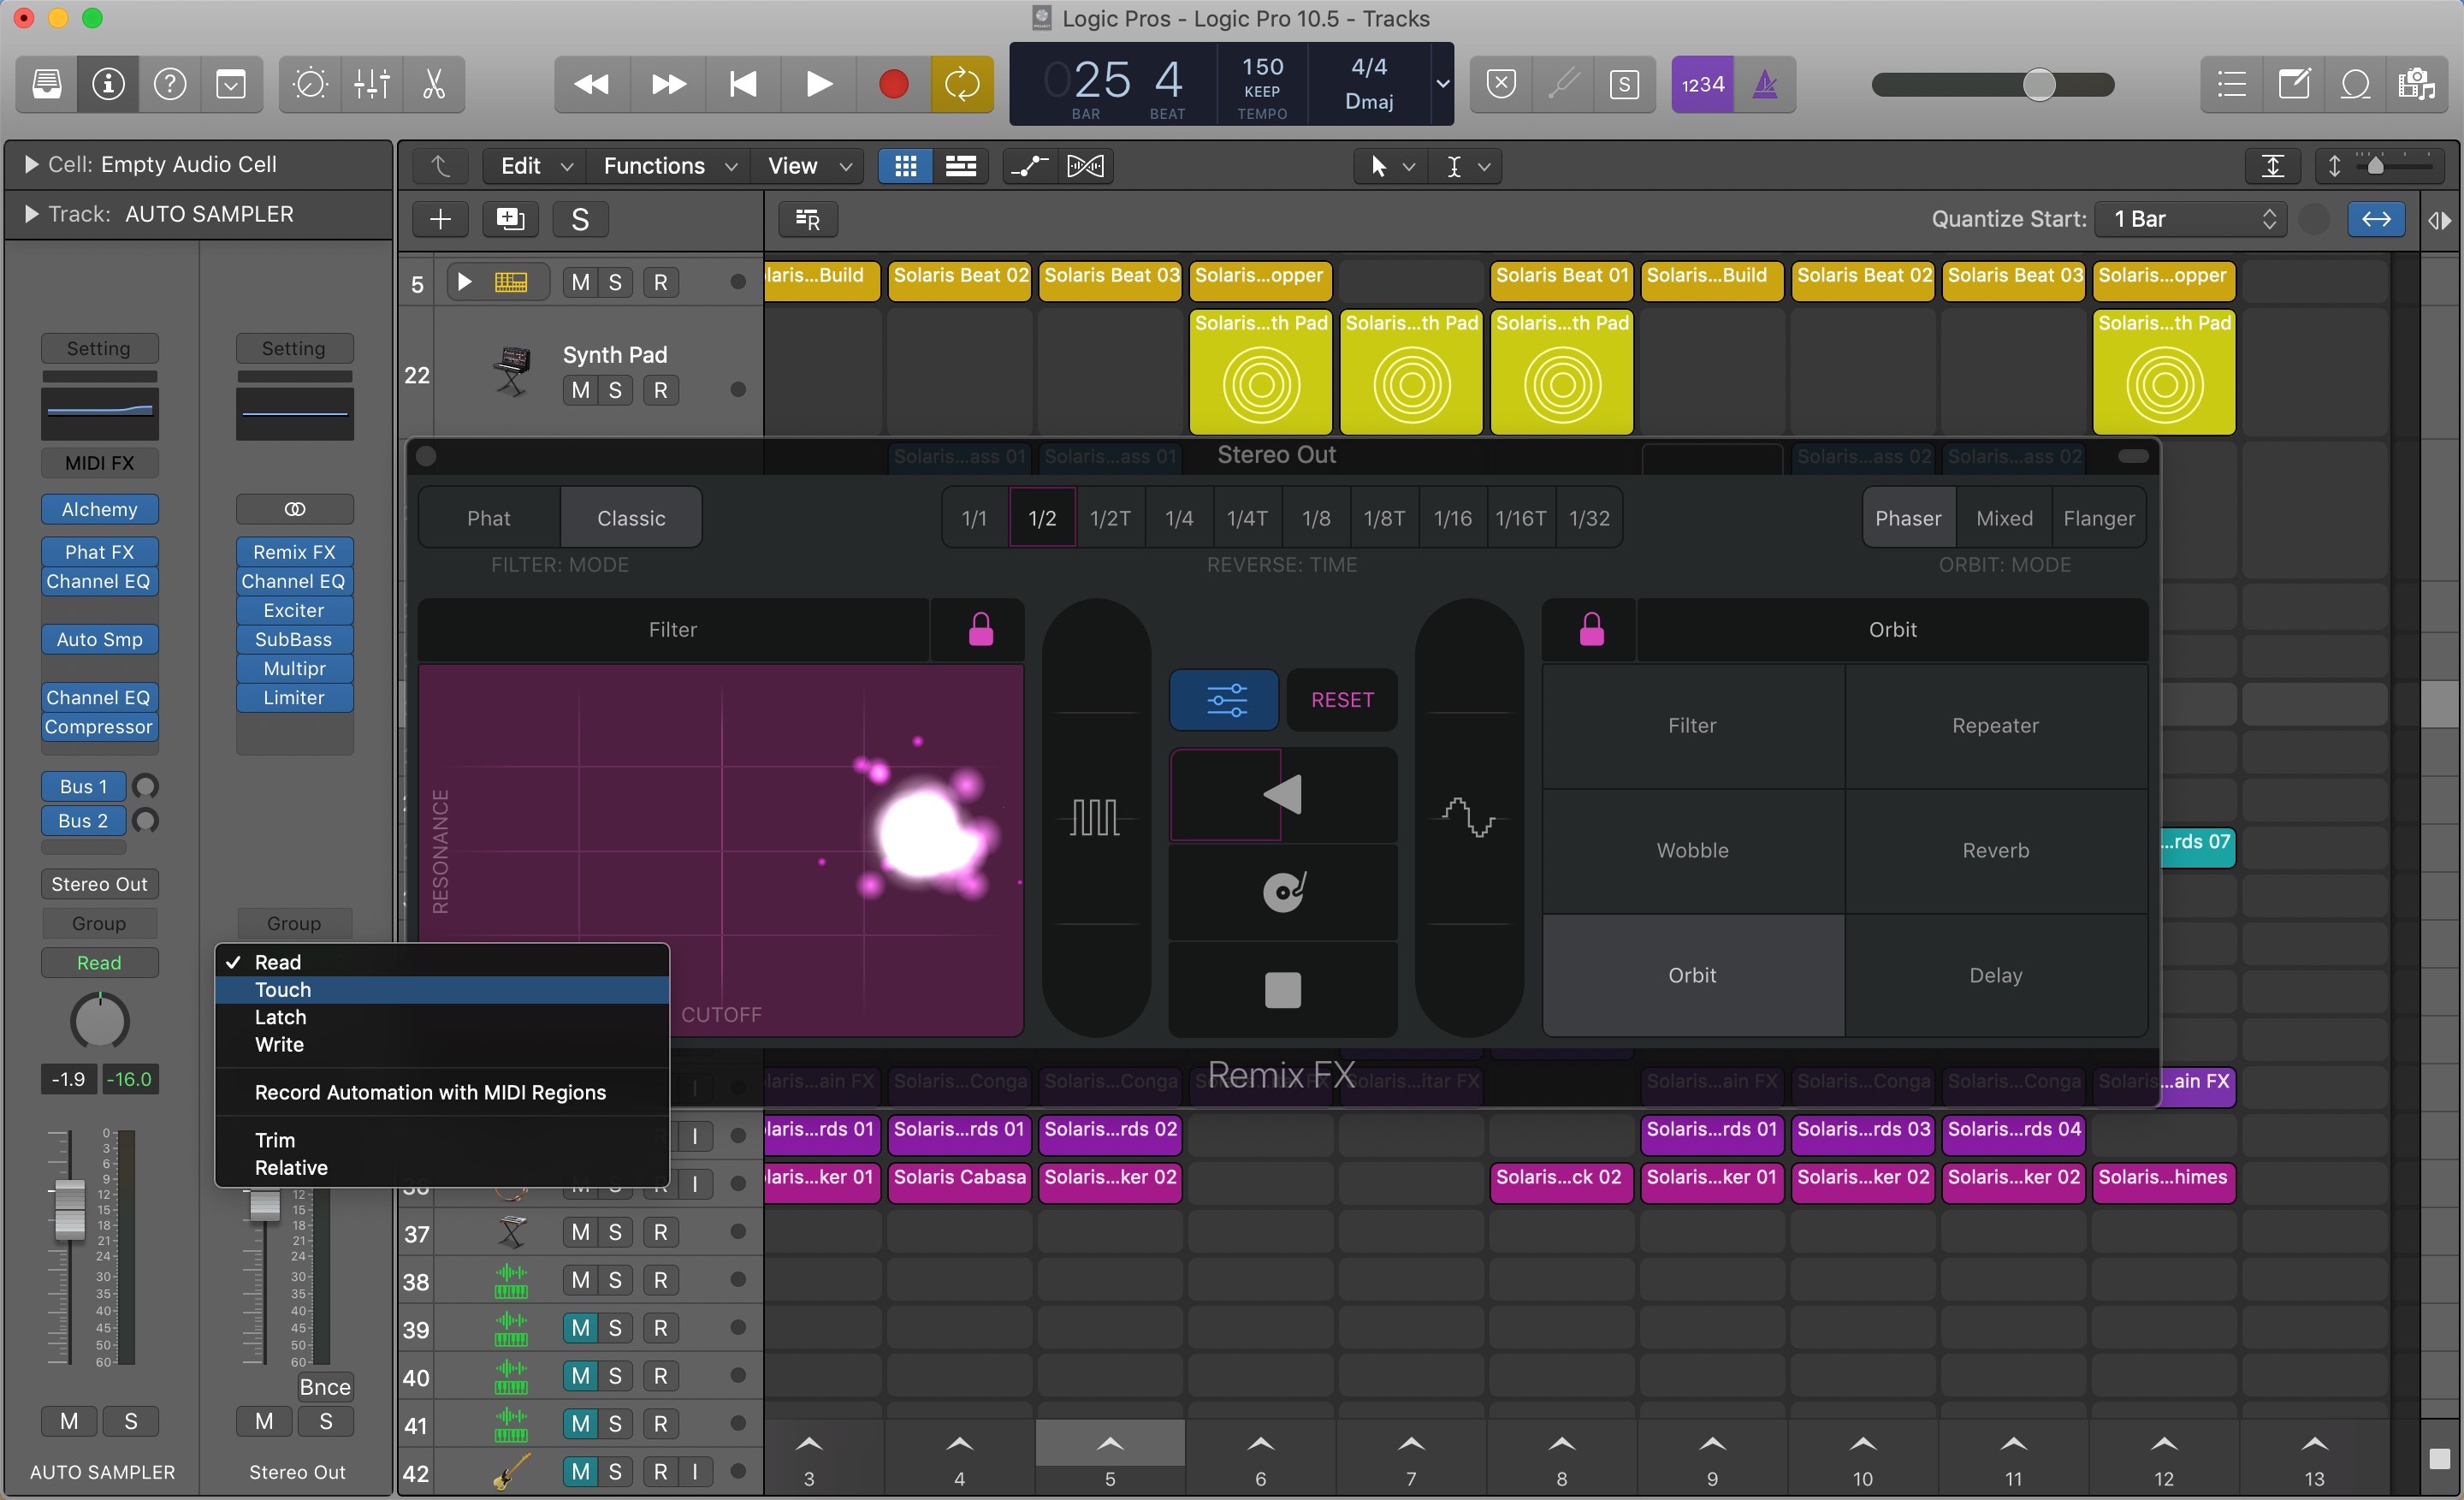Open the Library with the archive icon
The height and width of the screenshot is (1500, 2464).
[46, 84]
